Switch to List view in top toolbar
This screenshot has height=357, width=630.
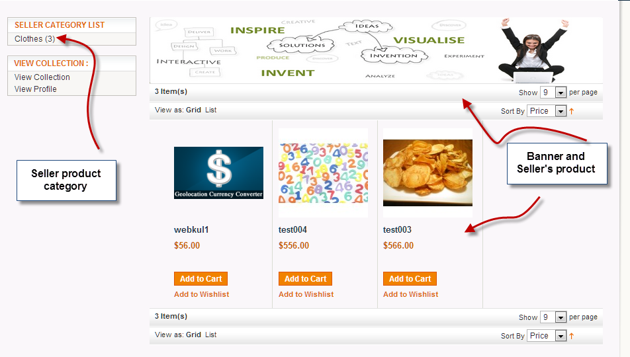210,110
